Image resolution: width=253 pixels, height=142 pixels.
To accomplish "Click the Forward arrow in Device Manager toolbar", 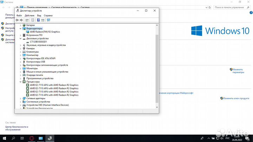I will click(21, 20).
